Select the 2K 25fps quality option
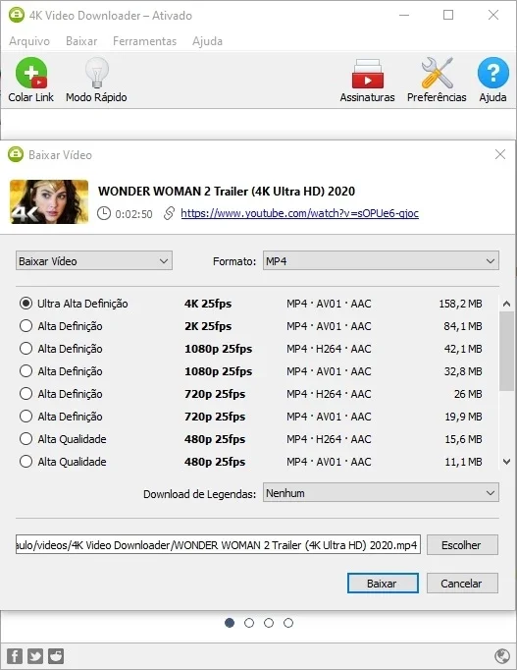517x670 pixels. click(26, 326)
